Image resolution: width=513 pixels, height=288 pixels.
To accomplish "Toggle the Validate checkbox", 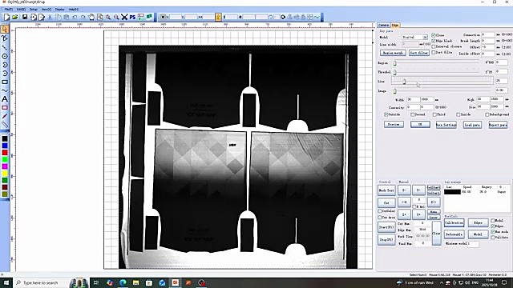I will [x=493, y=238].
